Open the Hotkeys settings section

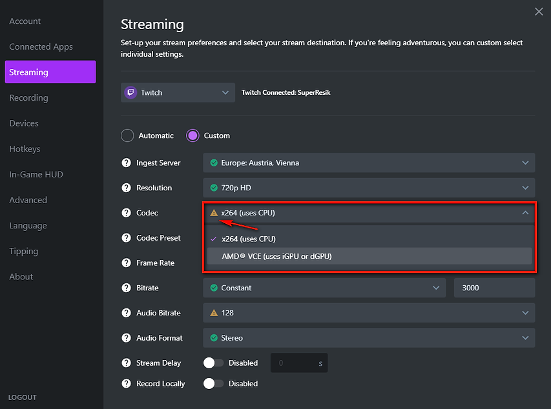[25, 149]
